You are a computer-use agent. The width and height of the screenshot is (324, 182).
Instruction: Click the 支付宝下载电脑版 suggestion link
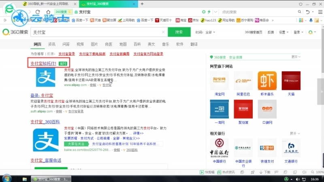coord(92,54)
